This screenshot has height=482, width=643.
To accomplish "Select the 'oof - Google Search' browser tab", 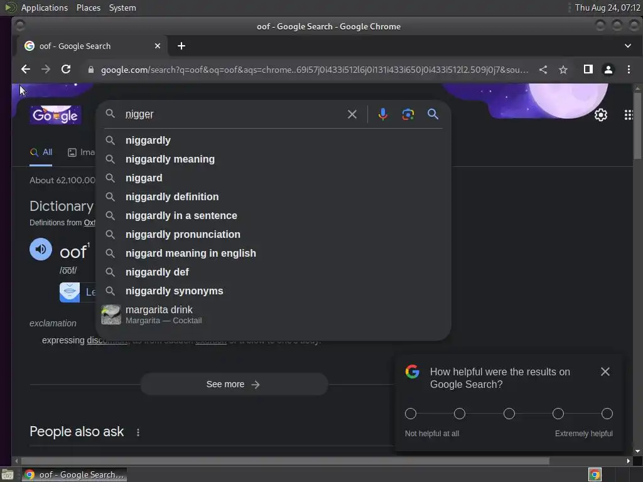I will (x=92, y=46).
